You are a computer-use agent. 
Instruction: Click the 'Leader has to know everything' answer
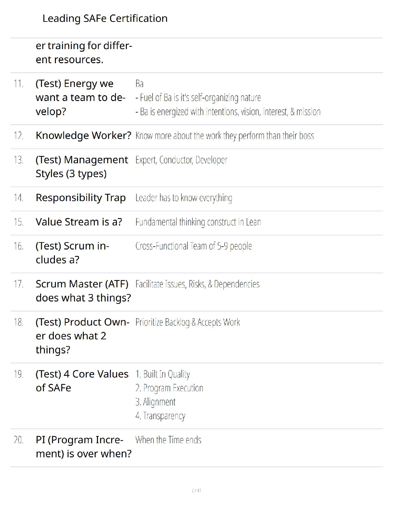[184, 198]
